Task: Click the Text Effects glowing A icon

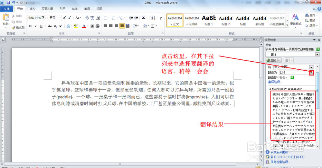Action: (x=68, y=26)
